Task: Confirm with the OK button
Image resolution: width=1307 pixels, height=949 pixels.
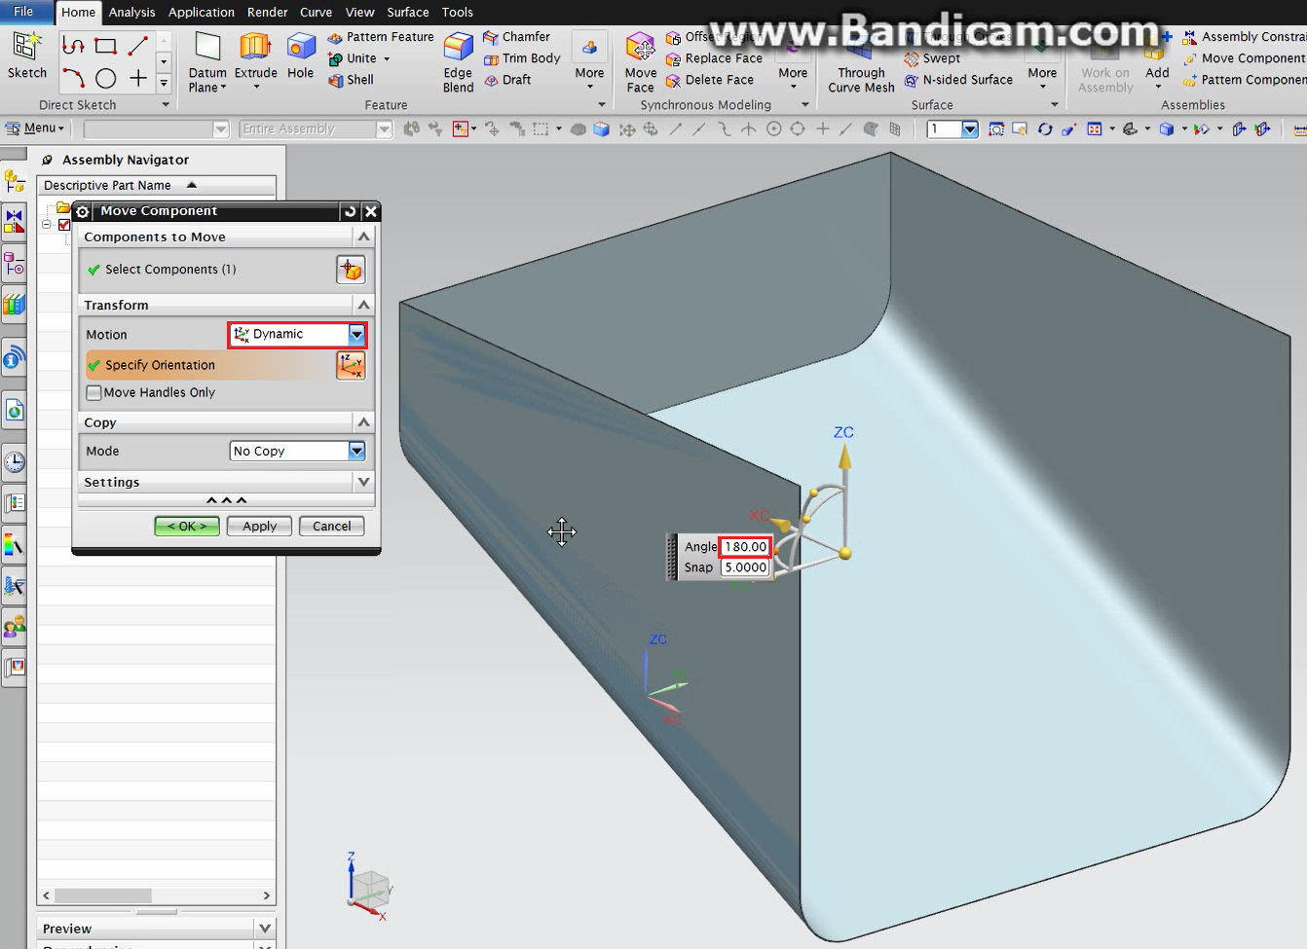Action: [187, 526]
